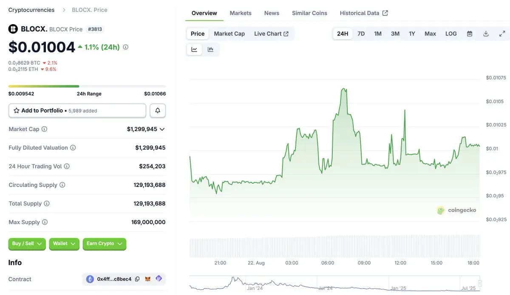Switch to the Similar Coins tab
The image size is (510, 295).
(309, 13)
